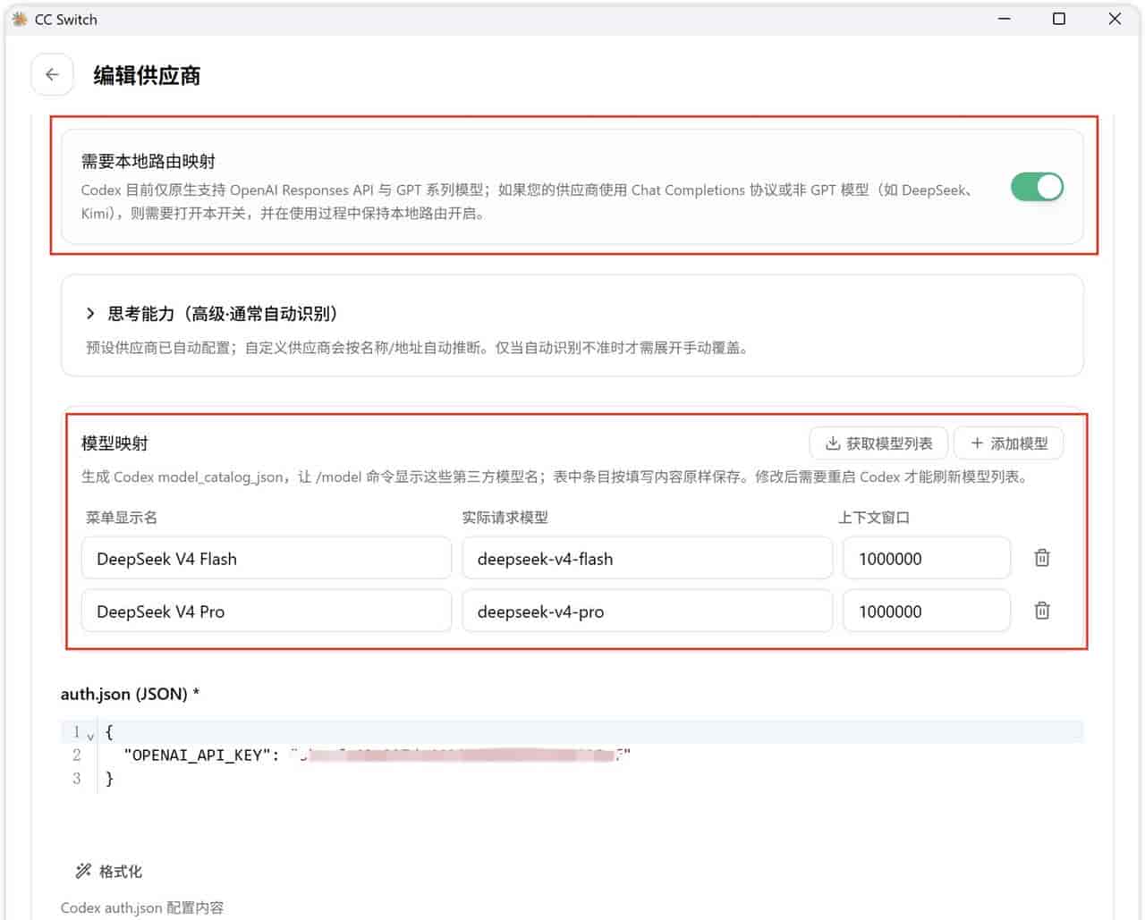This screenshot has height=920, width=1145.
Task: Edit the deepseek-v4-pro request model field
Action: coord(648,612)
